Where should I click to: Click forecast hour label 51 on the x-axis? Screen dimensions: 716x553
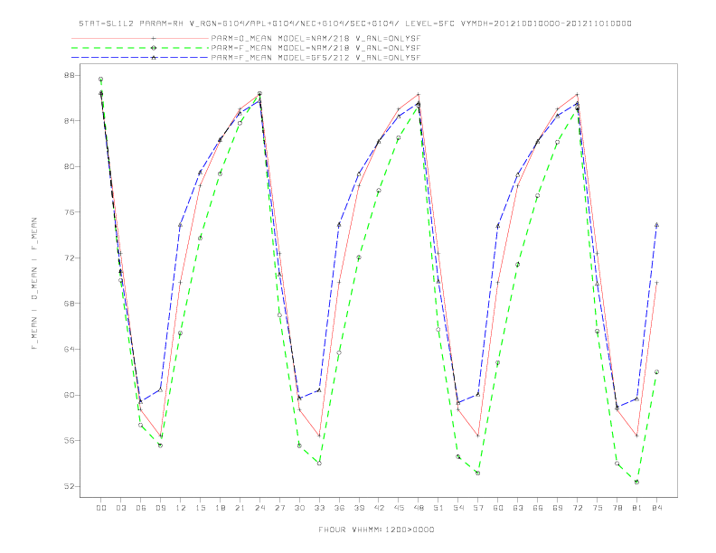(438, 508)
